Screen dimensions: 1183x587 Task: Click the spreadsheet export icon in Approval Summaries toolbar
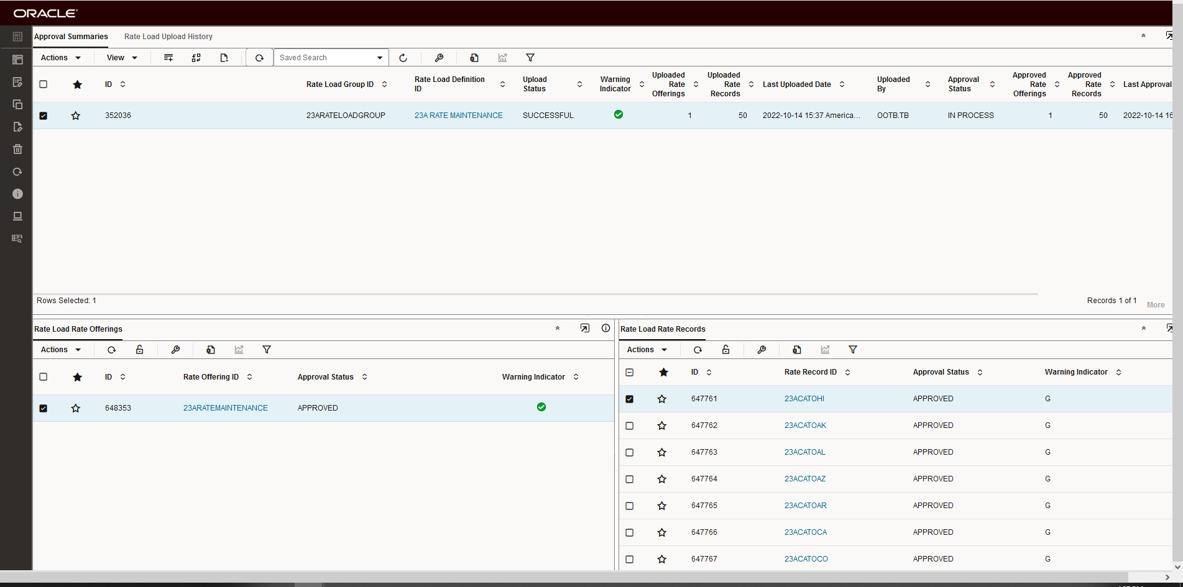[474, 58]
